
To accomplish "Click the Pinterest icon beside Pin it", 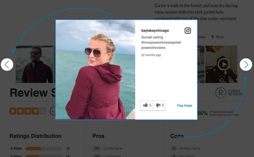I will (212, 37).
